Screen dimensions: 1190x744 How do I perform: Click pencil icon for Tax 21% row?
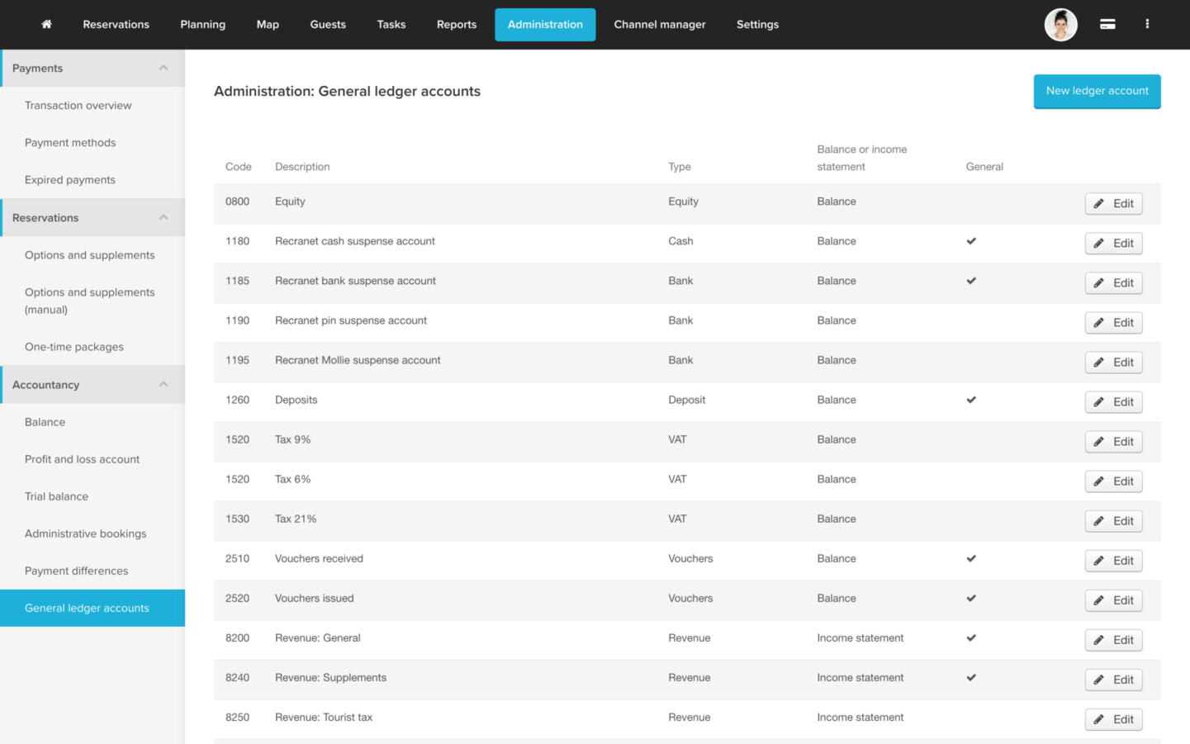click(x=1099, y=521)
